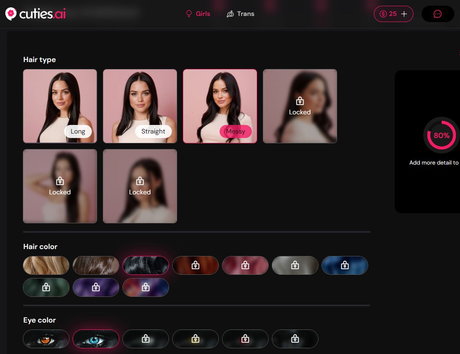The image size is (460, 354).
Task: Click the plus icon to add more credits
Action: click(404, 13)
